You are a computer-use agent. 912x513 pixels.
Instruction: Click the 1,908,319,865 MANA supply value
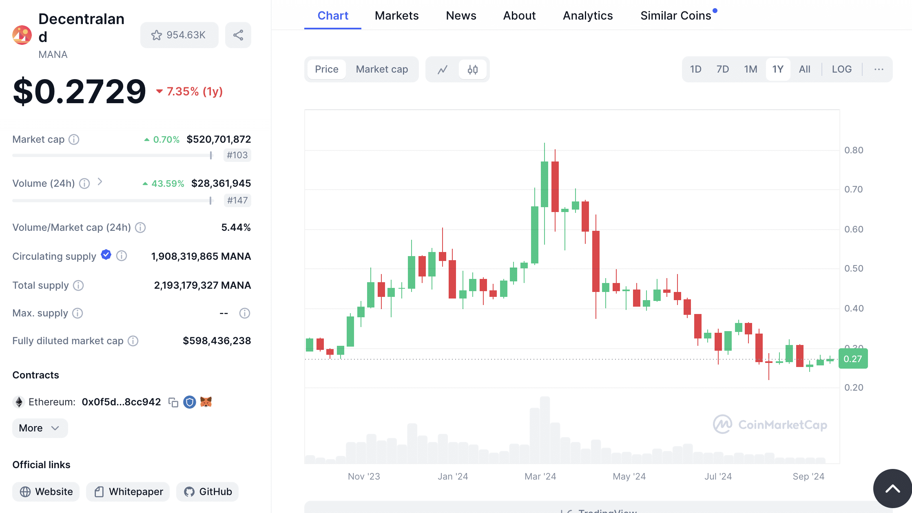click(x=201, y=256)
